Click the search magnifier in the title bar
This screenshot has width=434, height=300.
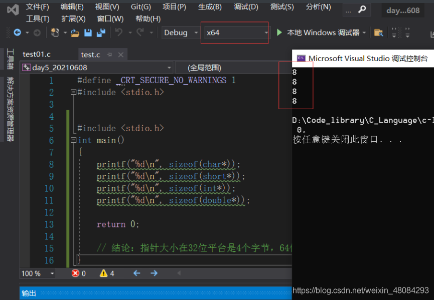pyautogui.click(x=362, y=10)
